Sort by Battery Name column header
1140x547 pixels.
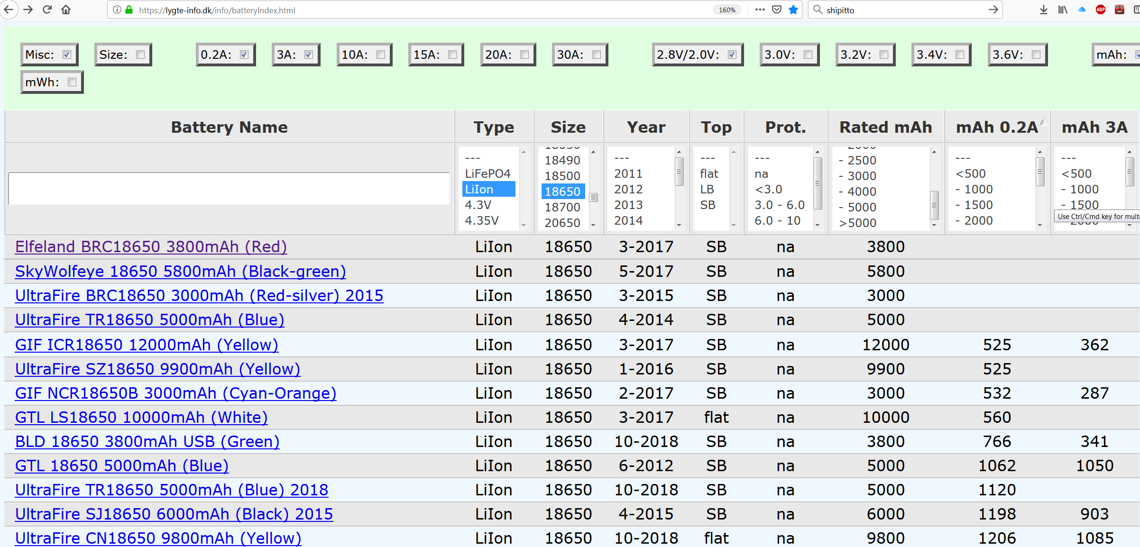[229, 127]
